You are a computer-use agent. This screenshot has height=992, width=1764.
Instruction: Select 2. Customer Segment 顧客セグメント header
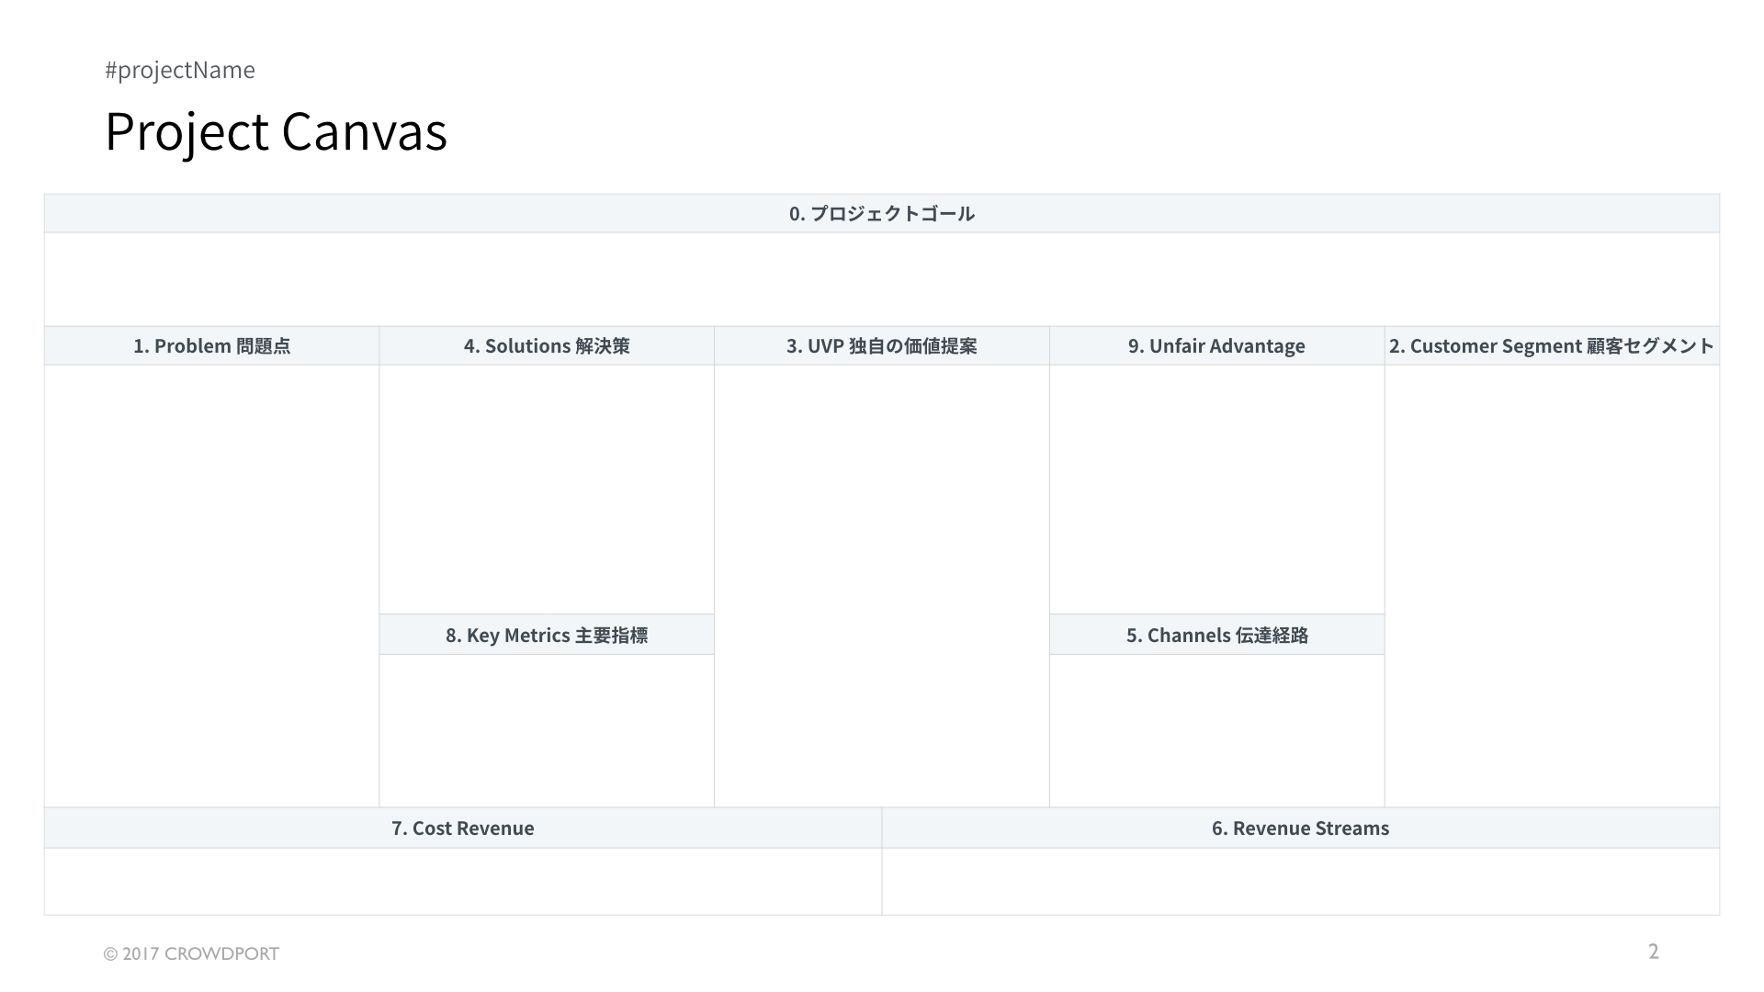coord(1553,345)
